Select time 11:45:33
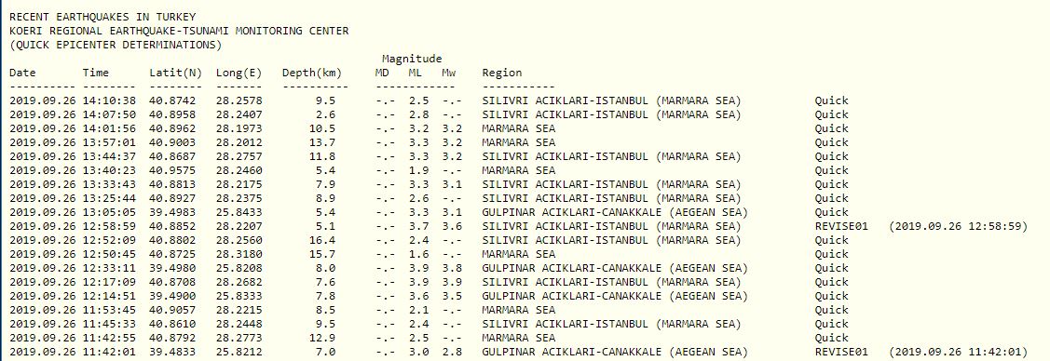The image size is (1050, 361). (x=109, y=324)
